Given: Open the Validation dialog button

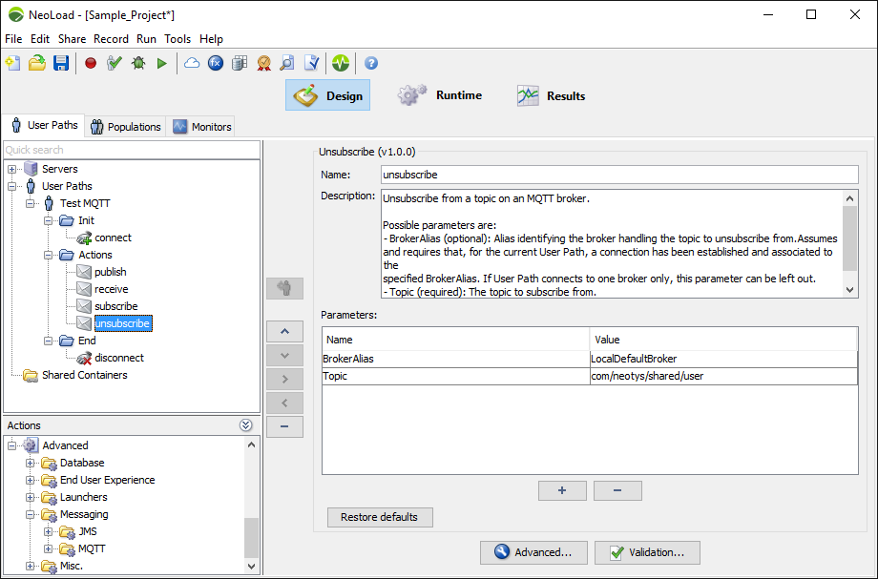Looking at the screenshot, I should point(646,552).
